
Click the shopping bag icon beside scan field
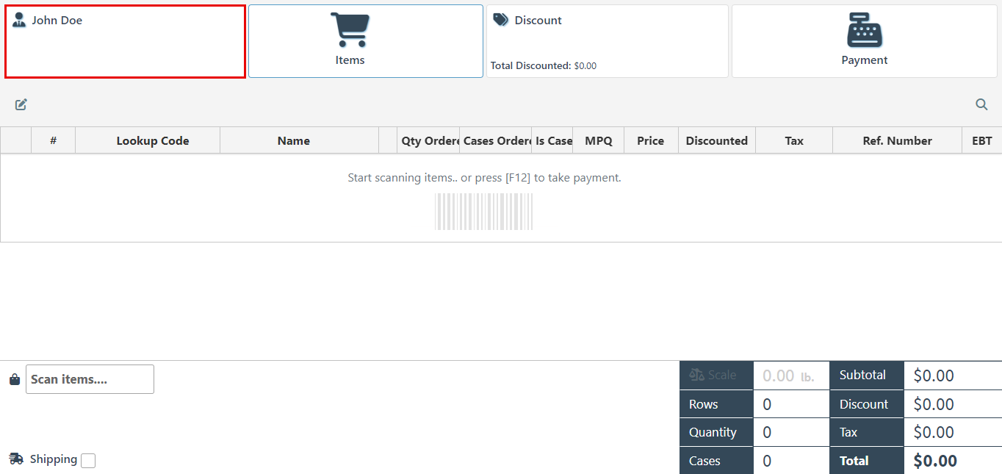(x=14, y=379)
